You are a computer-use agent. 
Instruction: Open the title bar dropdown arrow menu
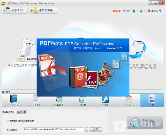click(150, 3)
